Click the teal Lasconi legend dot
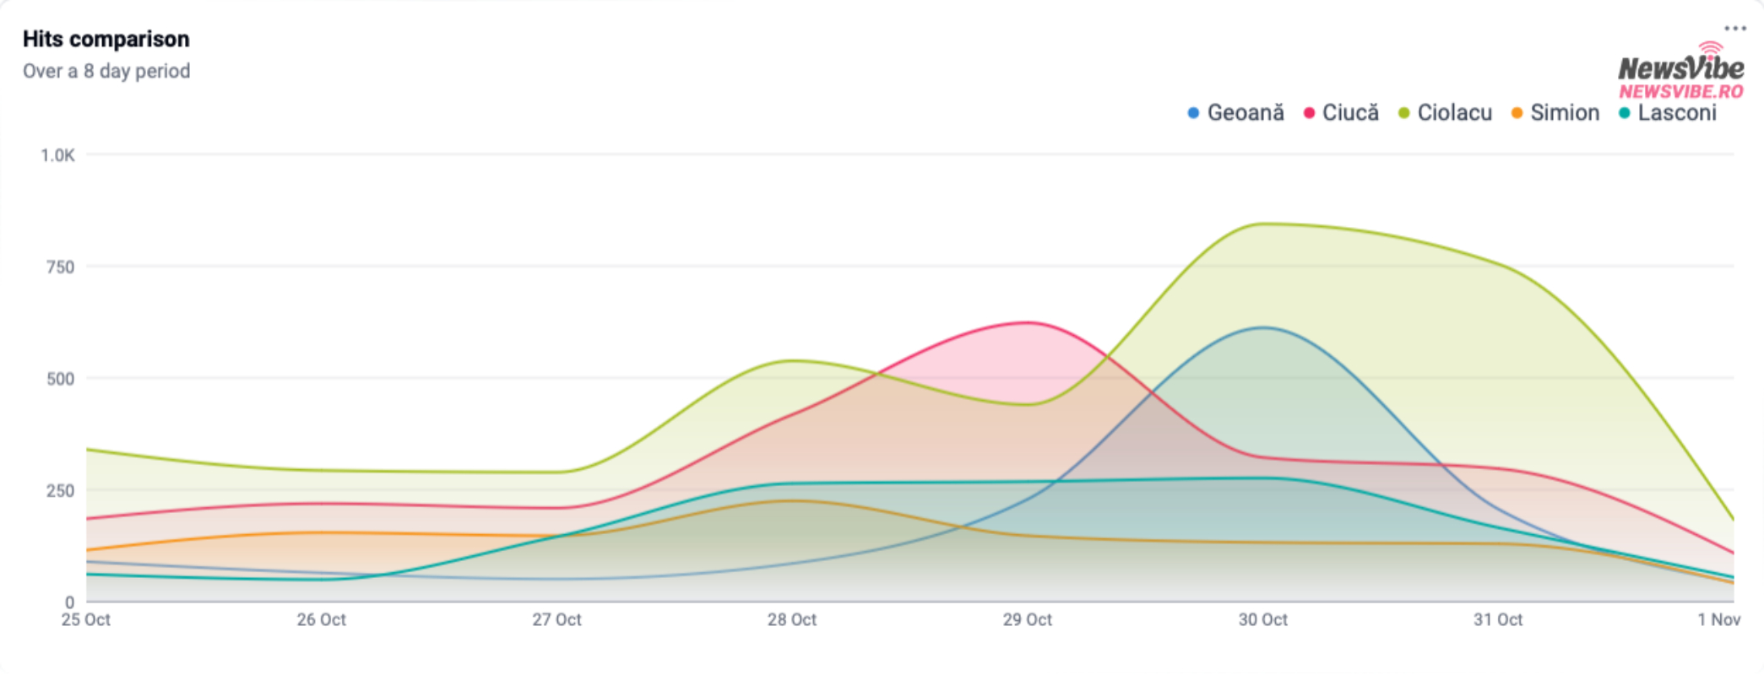Screen dimensions: 1764x675 1625,113
